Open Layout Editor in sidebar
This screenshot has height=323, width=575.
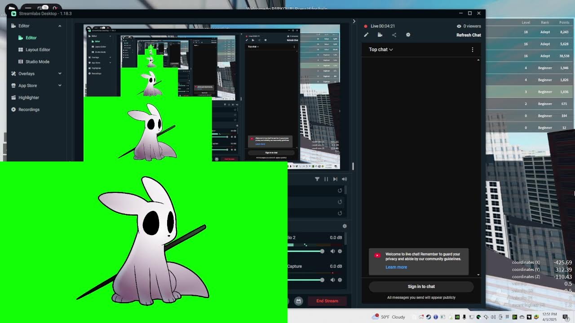point(38,50)
